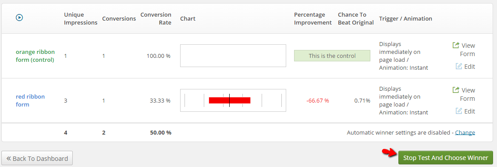Open the red ribbon form link
Screen dimensions: 497x167
30,100
